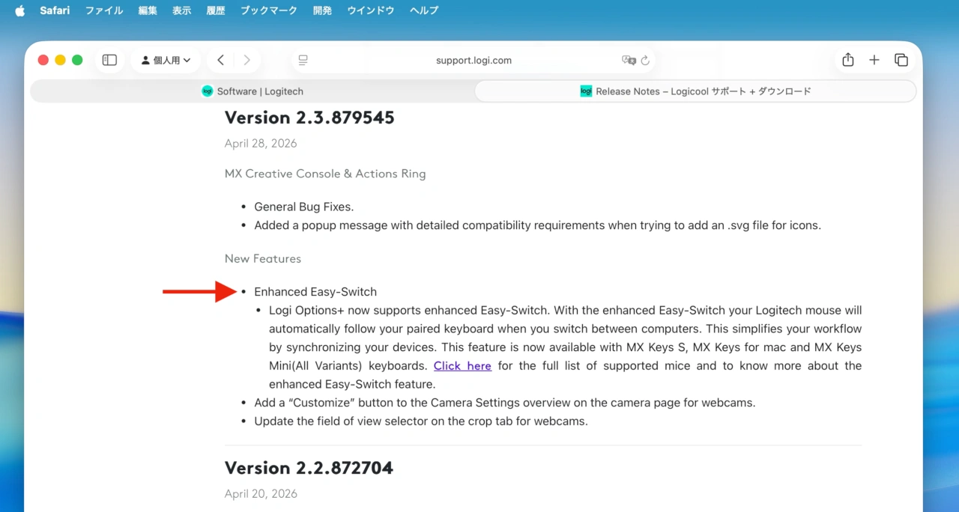Open the 個人用 profile dropdown
Image resolution: width=959 pixels, height=512 pixels.
pos(166,60)
